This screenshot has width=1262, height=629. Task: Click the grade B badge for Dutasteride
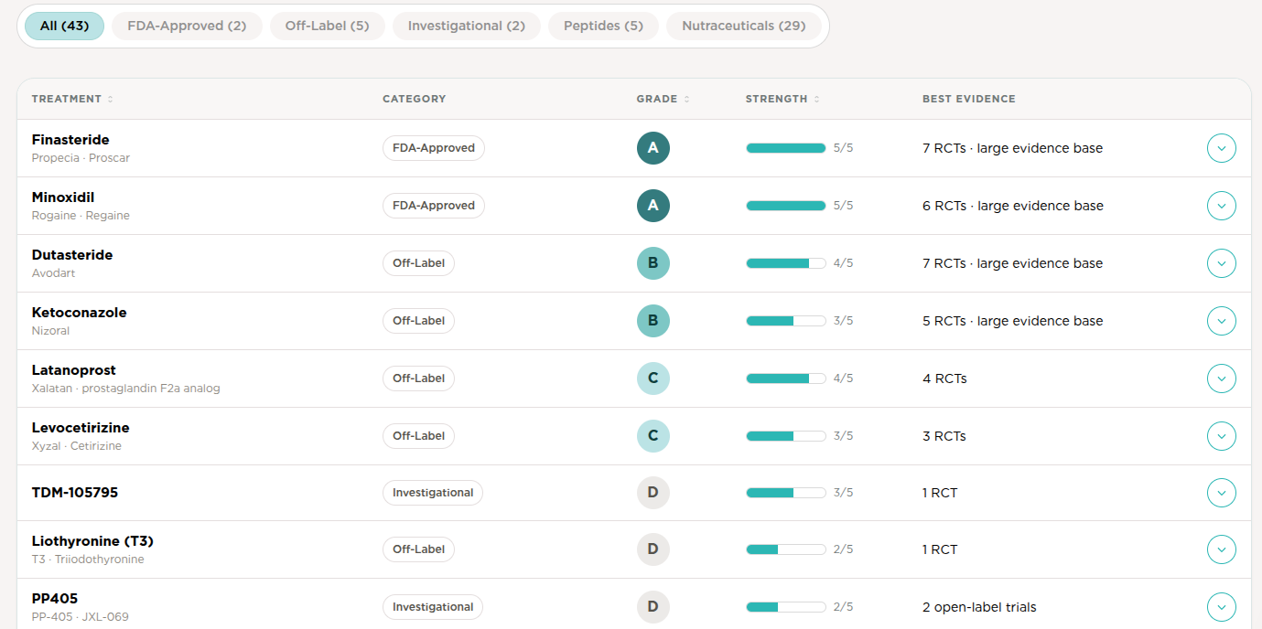(x=653, y=263)
